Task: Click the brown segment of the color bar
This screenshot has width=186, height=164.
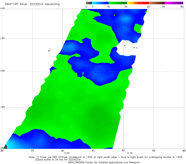Action: pos(157,3)
